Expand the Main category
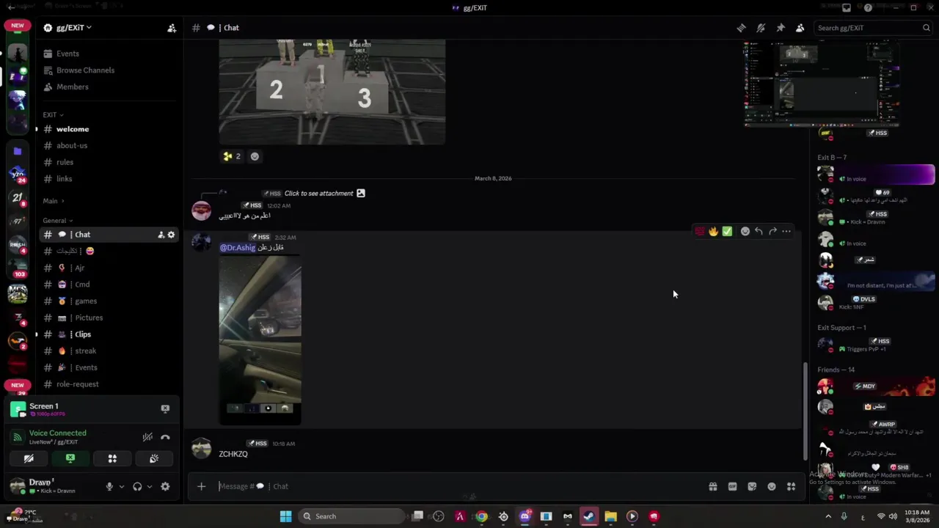The image size is (939, 528). (53, 201)
